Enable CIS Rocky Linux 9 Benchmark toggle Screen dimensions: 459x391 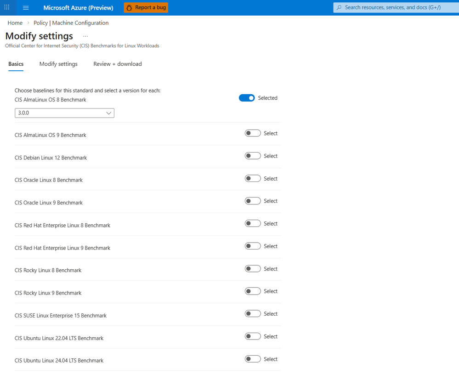pos(253,291)
